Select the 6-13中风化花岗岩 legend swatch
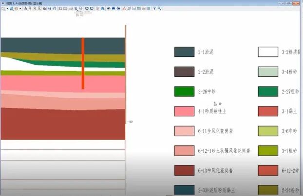The width and height of the screenshot is (303, 196). pyautogui.click(x=184, y=171)
